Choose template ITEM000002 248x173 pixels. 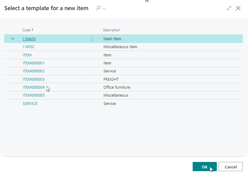point(34,71)
